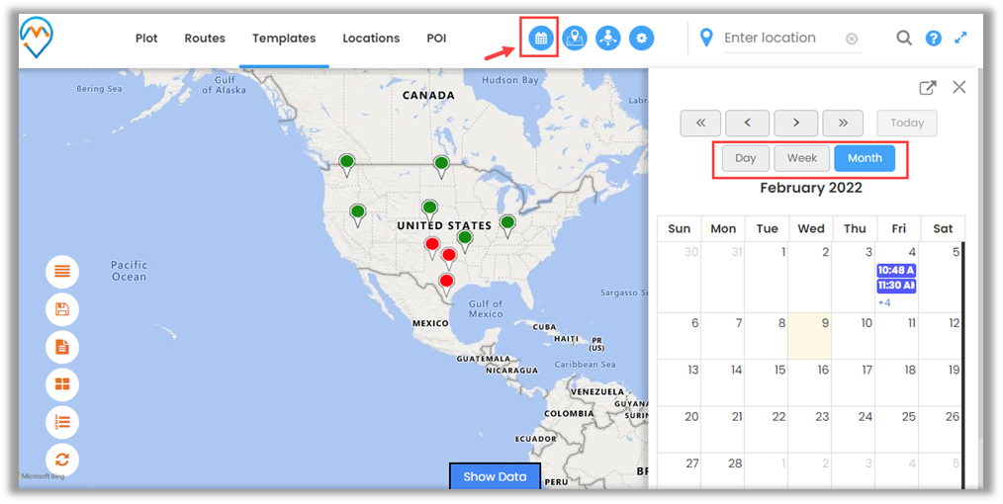The height and width of the screenshot is (504, 1003).
Task: Open the settings gear icon
Action: tap(642, 39)
